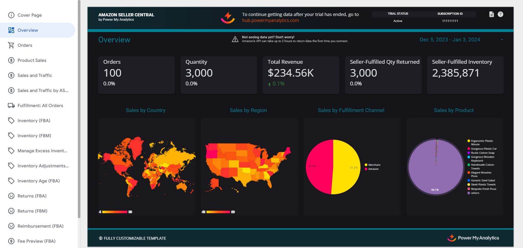The width and height of the screenshot is (523, 248).
Task: Open the hub.powermyanalytics.com link
Action: coord(270,20)
